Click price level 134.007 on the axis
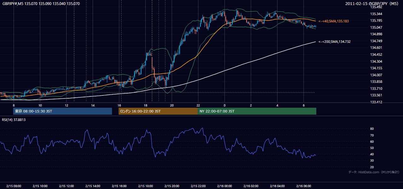Viewport: 403px width, 189px height. tap(376, 75)
